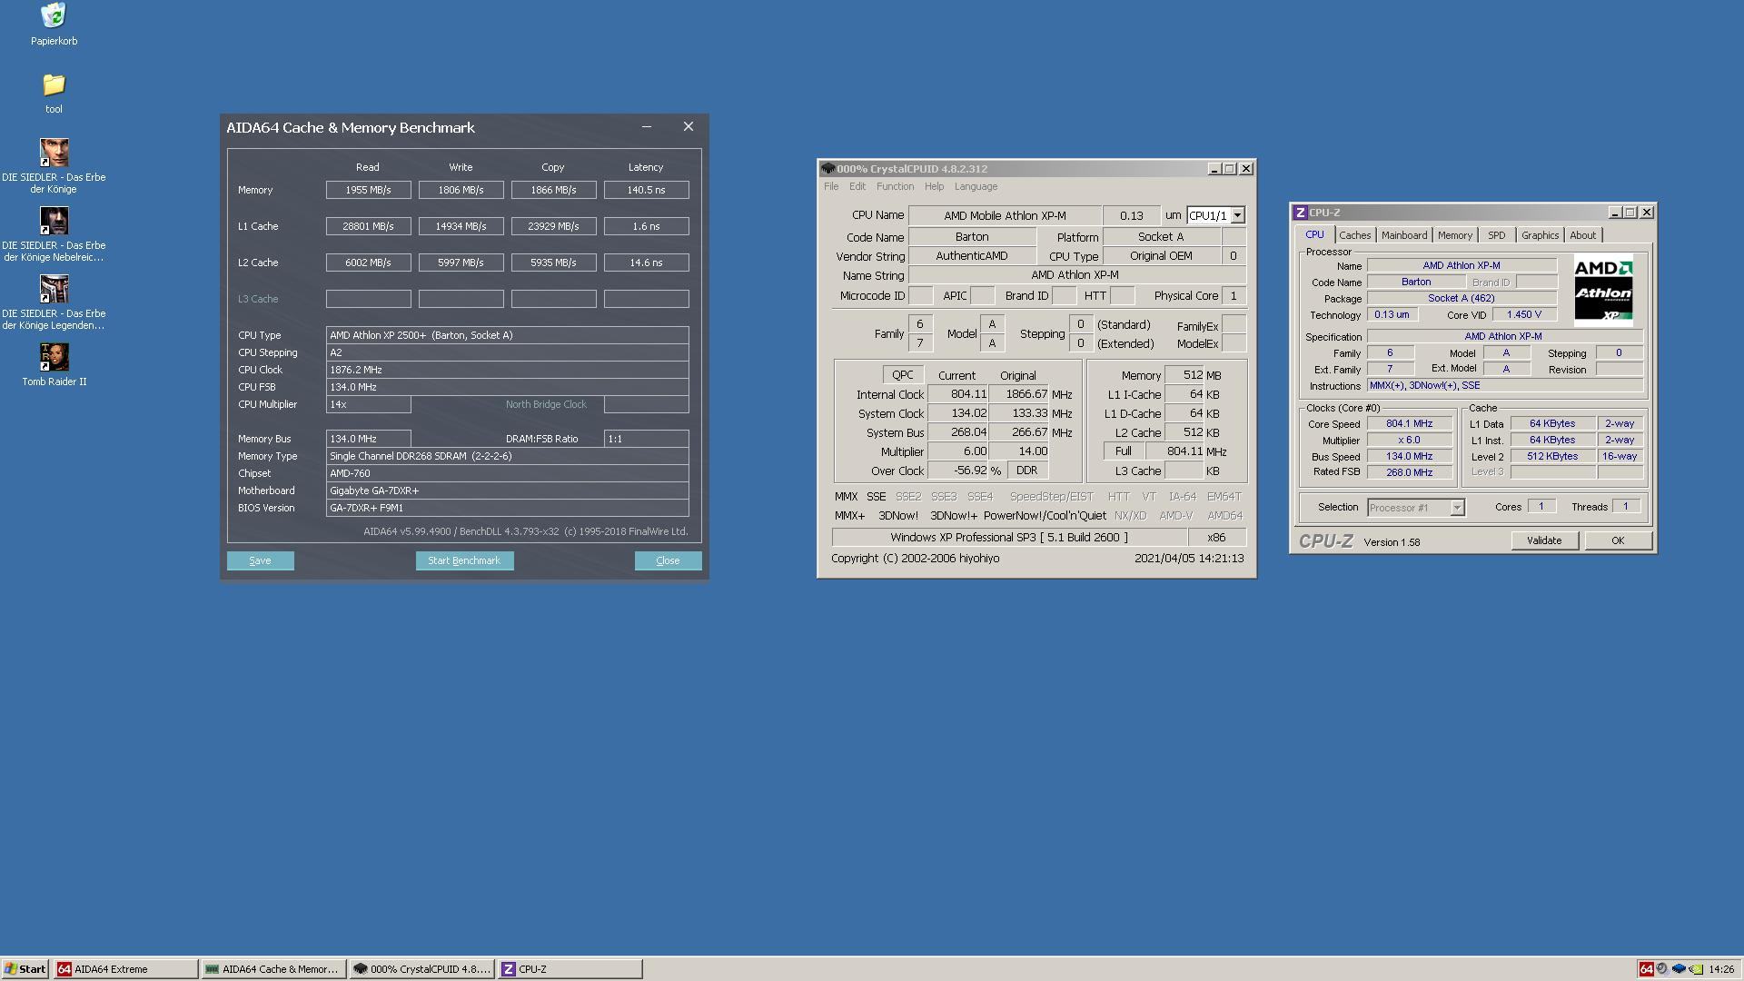This screenshot has width=1744, height=981.
Task: Switch to the About tab in CPU-Z
Action: click(1582, 235)
